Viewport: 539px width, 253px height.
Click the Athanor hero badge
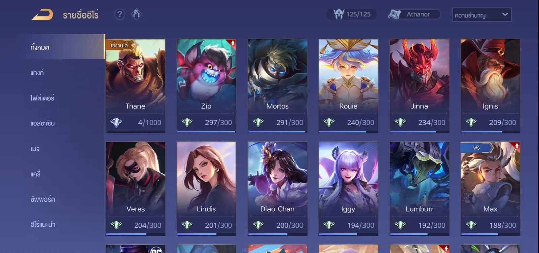pyautogui.click(x=414, y=14)
